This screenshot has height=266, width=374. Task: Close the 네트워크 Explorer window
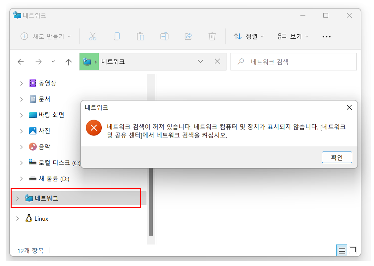(349, 16)
